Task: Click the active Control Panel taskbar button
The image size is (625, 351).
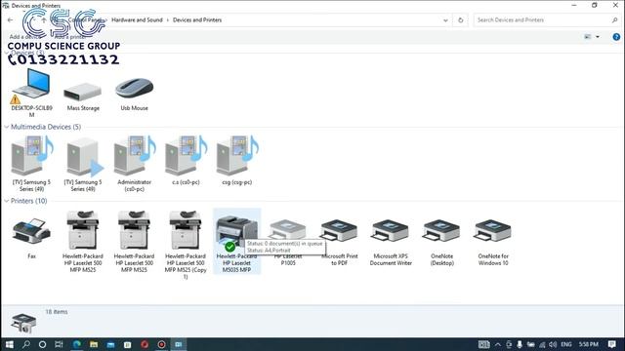Action: click(x=179, y=344)
